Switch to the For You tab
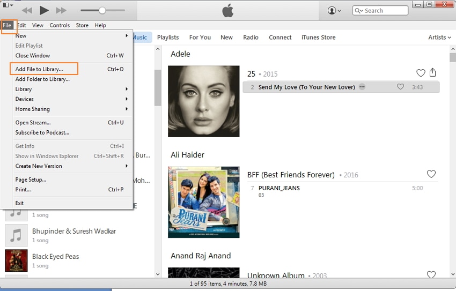 200,37
